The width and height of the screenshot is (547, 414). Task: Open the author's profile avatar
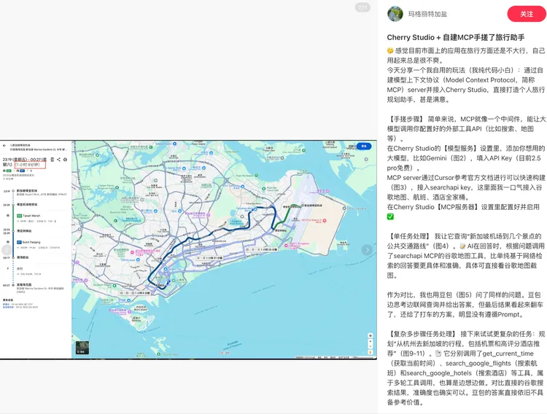tap(395, 14)
